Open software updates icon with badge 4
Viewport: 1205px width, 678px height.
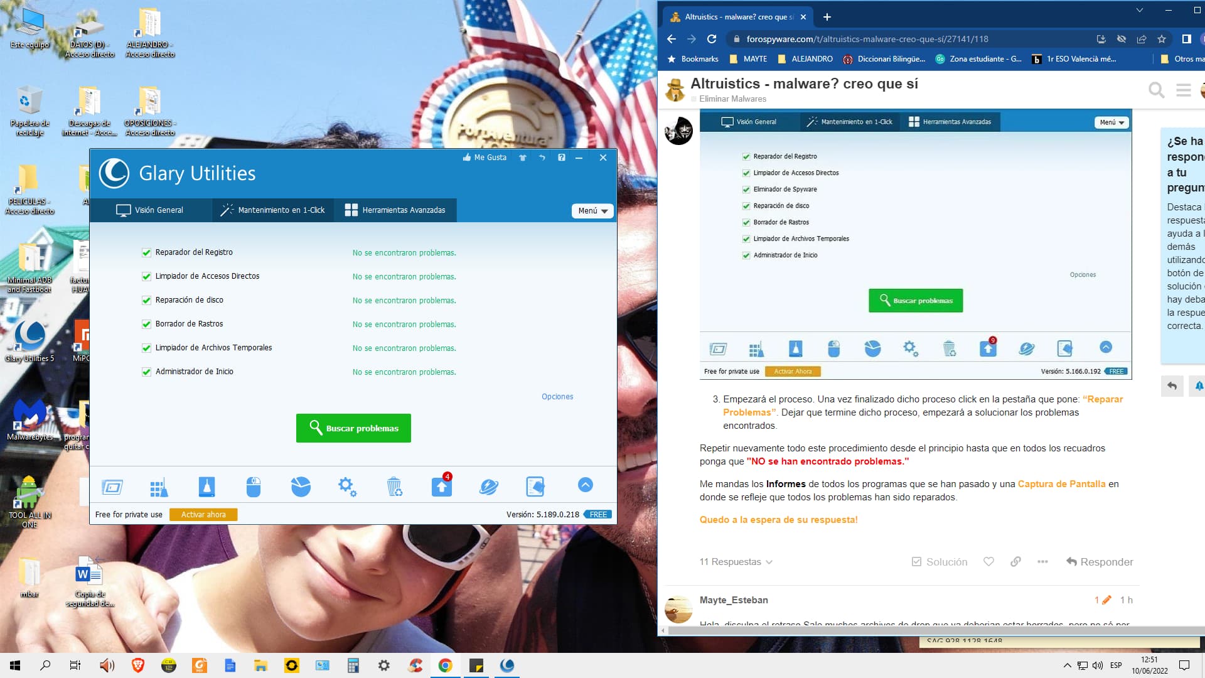[x=442, y=487]
